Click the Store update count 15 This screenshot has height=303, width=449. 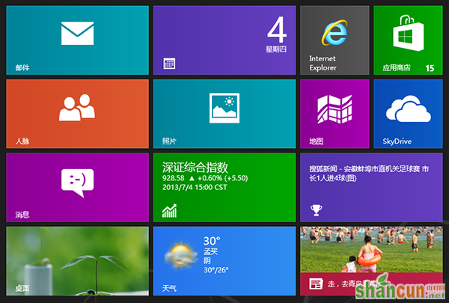(x=430, y=68)
